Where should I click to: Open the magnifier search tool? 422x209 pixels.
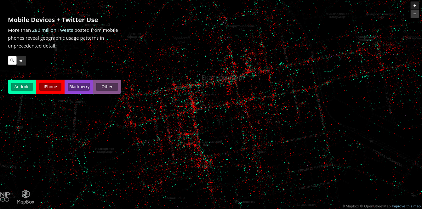(12, 60)
